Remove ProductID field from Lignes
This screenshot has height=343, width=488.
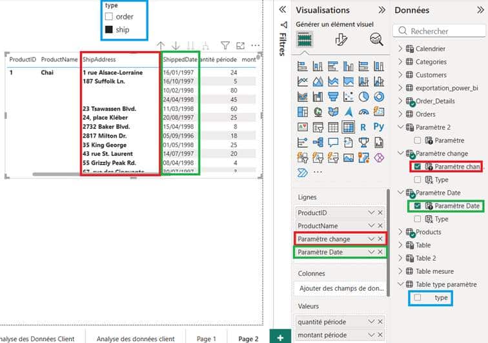pos(380,213)
